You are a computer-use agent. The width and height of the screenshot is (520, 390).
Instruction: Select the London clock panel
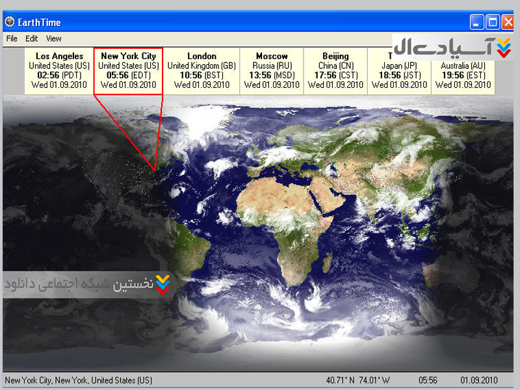coord(201,71)
